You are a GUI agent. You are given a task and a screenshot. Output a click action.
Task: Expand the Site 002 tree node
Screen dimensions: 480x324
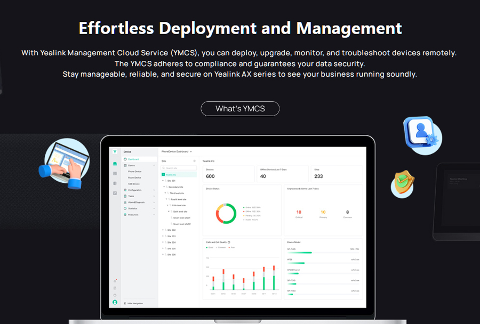(x=163, y=230)
